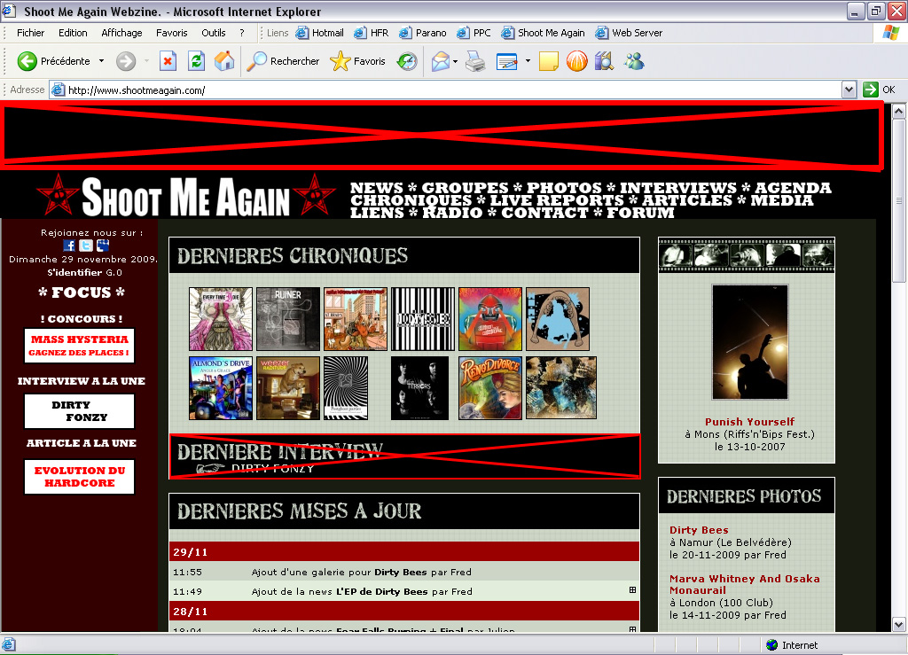Viewport: 908px width, 655px height.
Task: Open the ? help menu
Action: (x=242, y=33)
